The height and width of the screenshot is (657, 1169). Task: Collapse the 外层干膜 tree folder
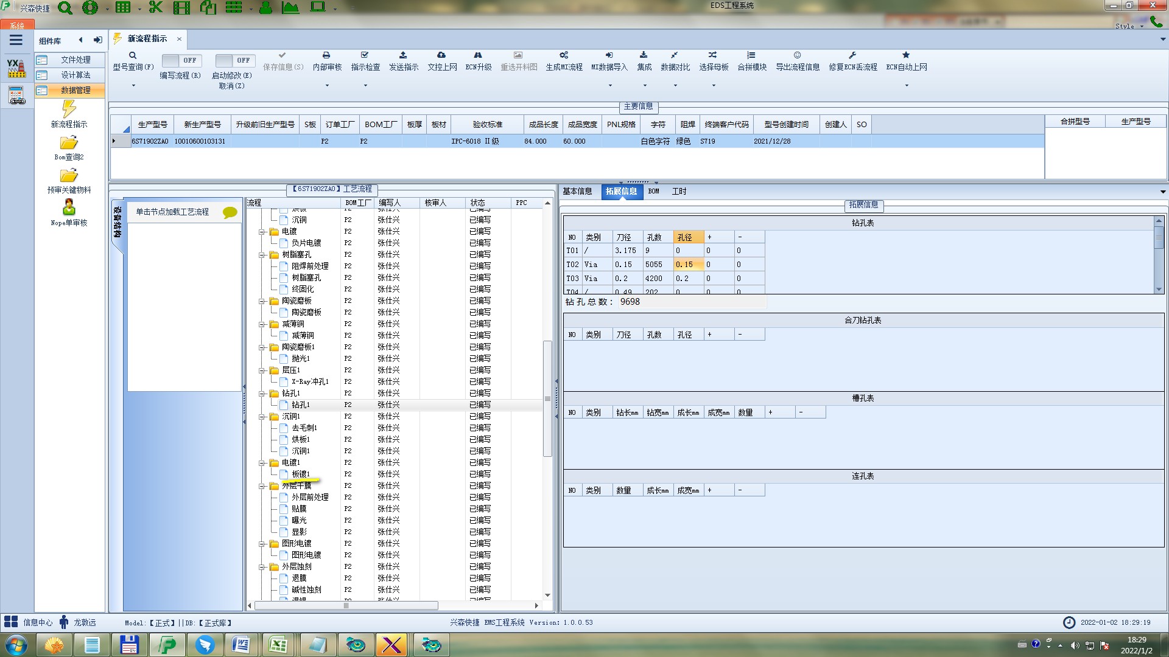coord(262,486)
